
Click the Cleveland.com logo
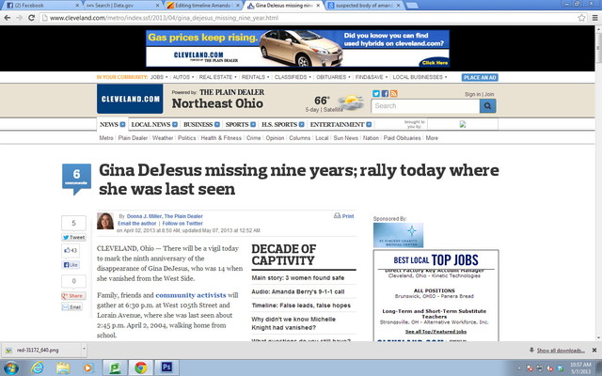pyautogui.click(x=130, y=99)
